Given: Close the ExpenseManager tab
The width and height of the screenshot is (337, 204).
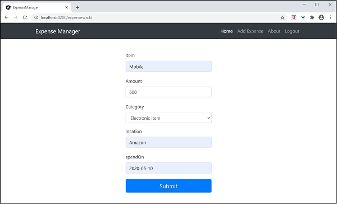Looking at the screenshot, I should tap(67, 7).
